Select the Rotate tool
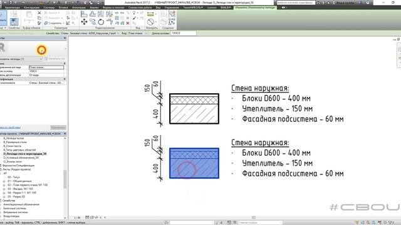Viewport: 401px width, 225px height. pyautogui.click(x=101, y=22)
